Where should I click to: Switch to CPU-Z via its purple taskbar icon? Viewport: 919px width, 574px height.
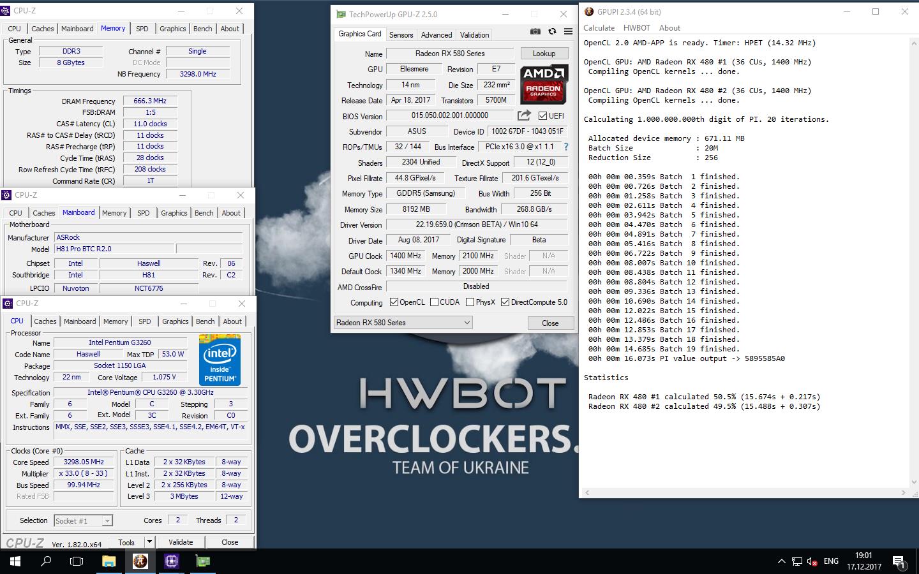point(171,561)
